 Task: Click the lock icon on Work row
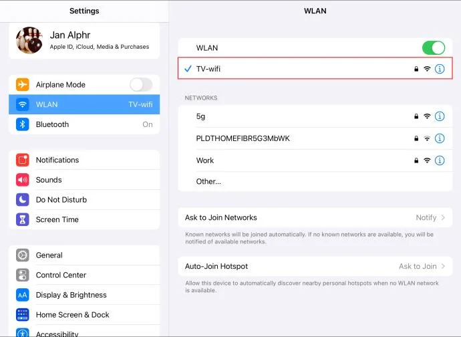pos(416,160)
